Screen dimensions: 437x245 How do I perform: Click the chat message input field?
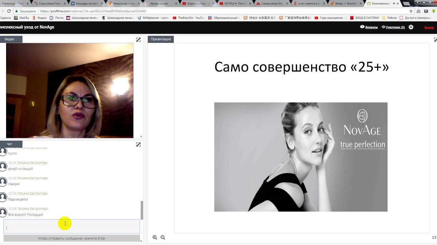click(x=72, y=227)
